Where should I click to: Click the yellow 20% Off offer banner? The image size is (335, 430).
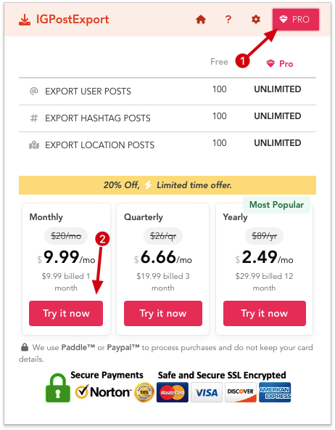pyautogui.click(x=167, y=185)
